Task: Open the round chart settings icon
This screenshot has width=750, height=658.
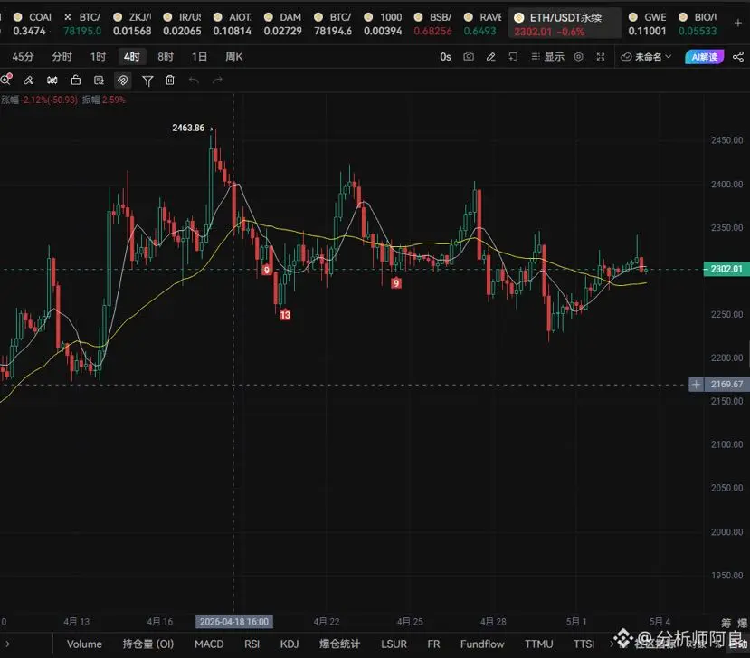Action: [x=578, y=57]
